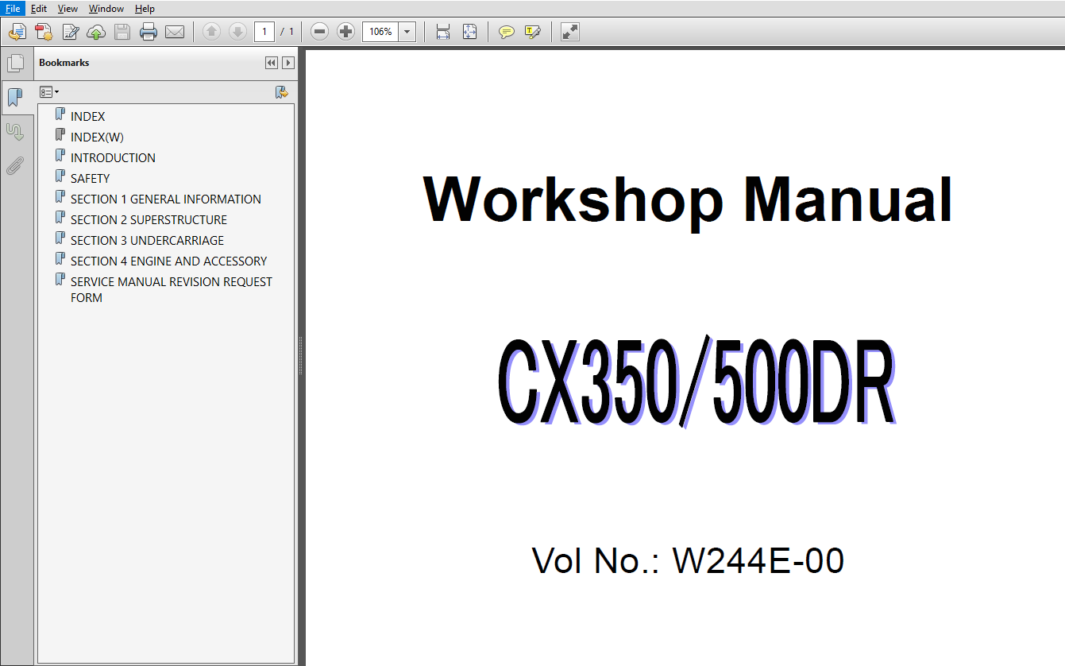This screenshot has width=1065, height=666.
Task: Open the Help menu
Action: (145, 9)
